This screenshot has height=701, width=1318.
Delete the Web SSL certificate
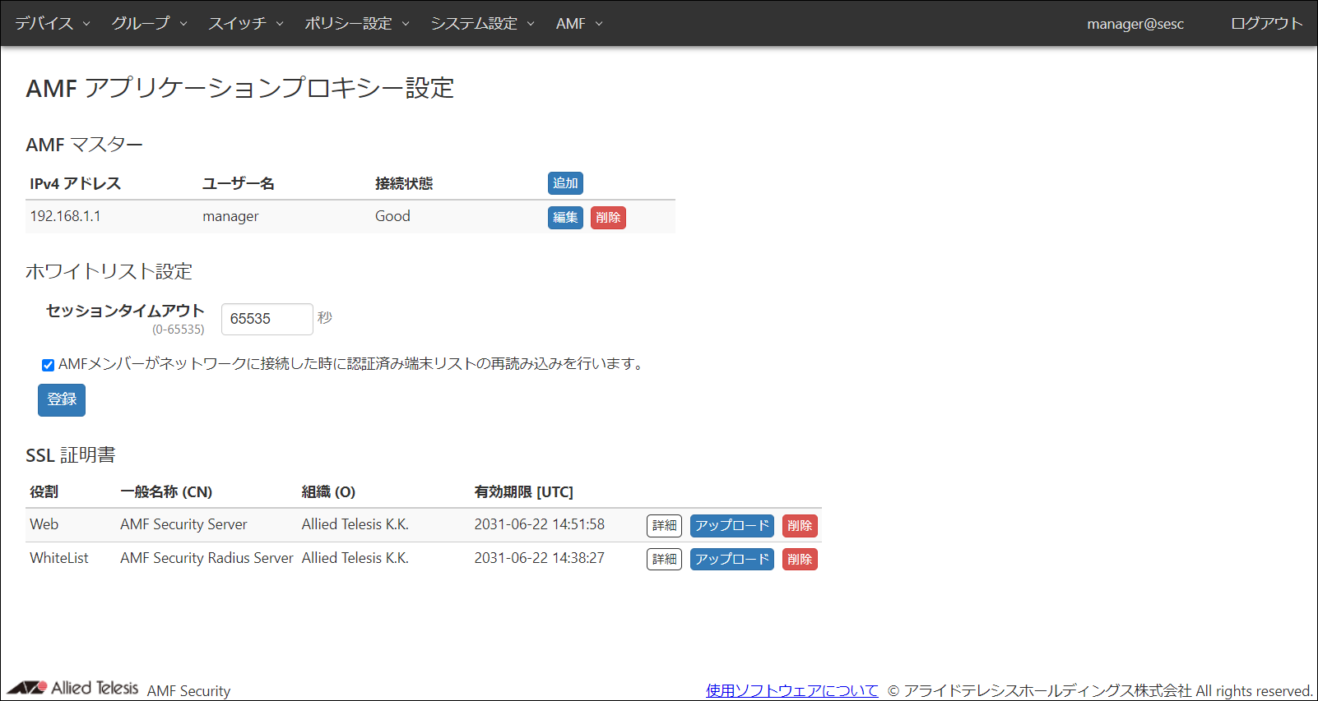tap(799, 526)
